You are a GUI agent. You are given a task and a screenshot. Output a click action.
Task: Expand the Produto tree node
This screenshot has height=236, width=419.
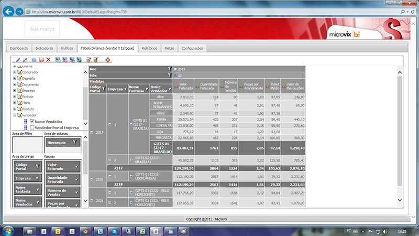click(x=15, y=109)
